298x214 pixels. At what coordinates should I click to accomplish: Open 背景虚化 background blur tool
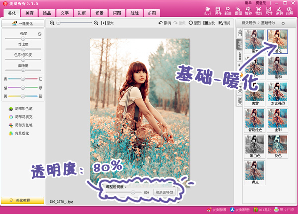tap(19, 133)
